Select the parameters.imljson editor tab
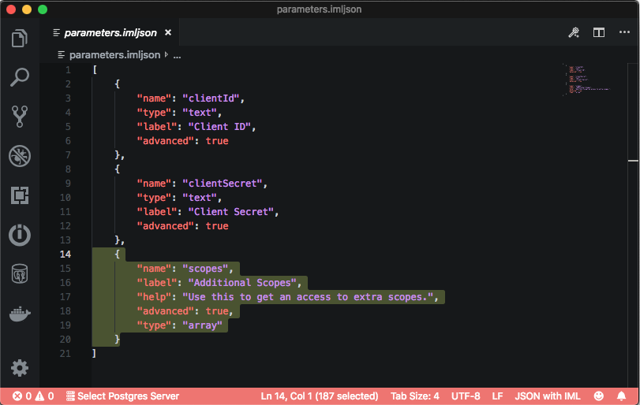 (109, 33)
